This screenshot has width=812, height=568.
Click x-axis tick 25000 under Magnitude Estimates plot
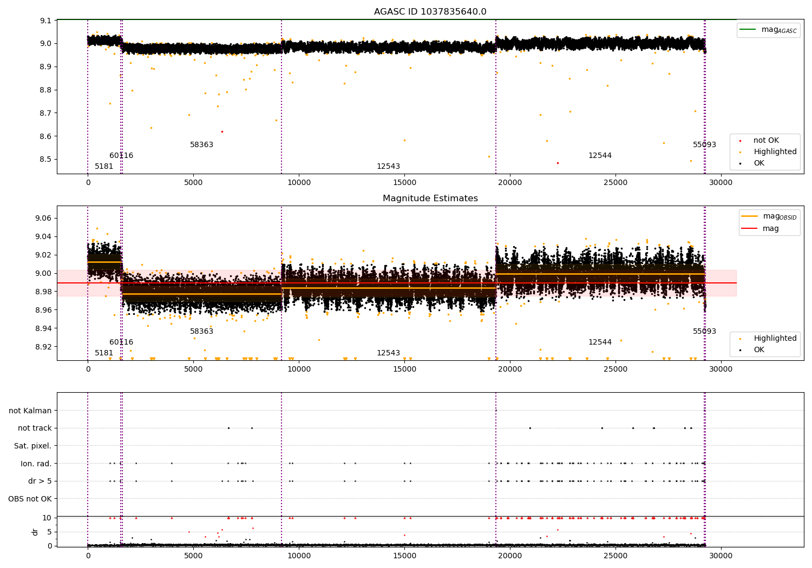coord(615,369)
